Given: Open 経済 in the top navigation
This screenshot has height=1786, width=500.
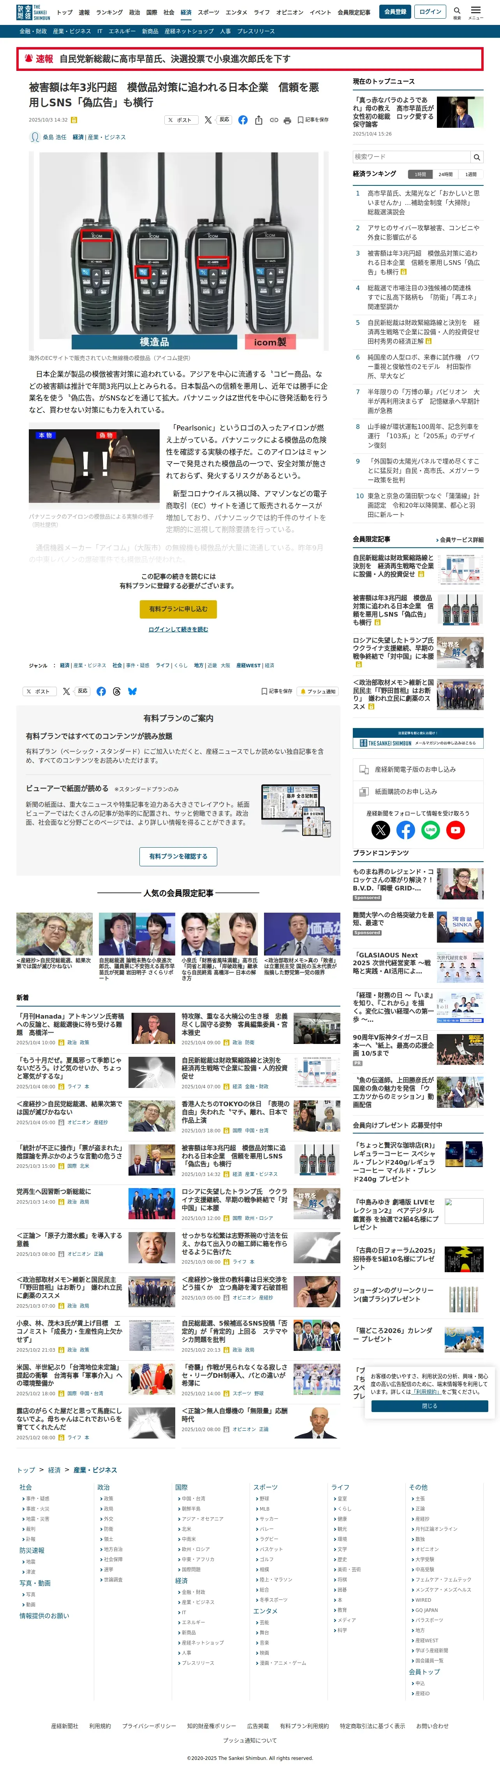Looking at the screenshot, I should coord(186,12).
